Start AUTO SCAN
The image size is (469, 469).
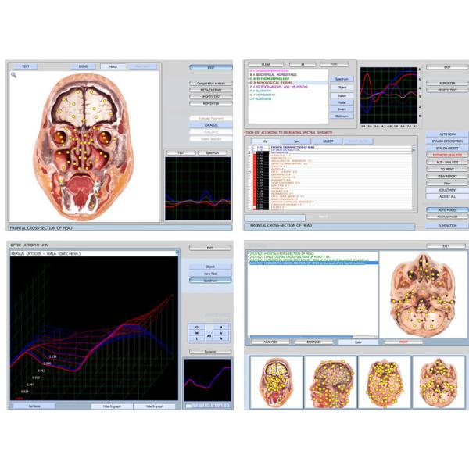click(447, 134)
